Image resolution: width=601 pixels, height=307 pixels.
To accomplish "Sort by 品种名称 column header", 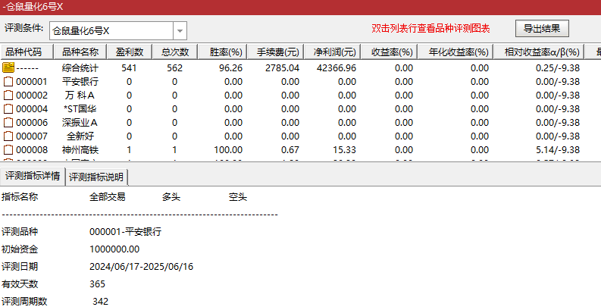I will click(x=80, y=52).
